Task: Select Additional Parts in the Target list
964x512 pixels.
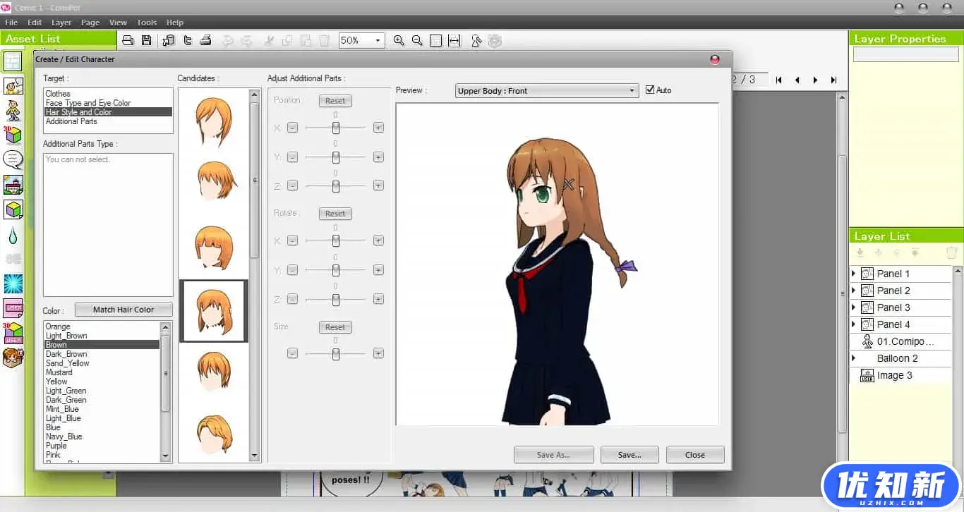Action: 71,121
